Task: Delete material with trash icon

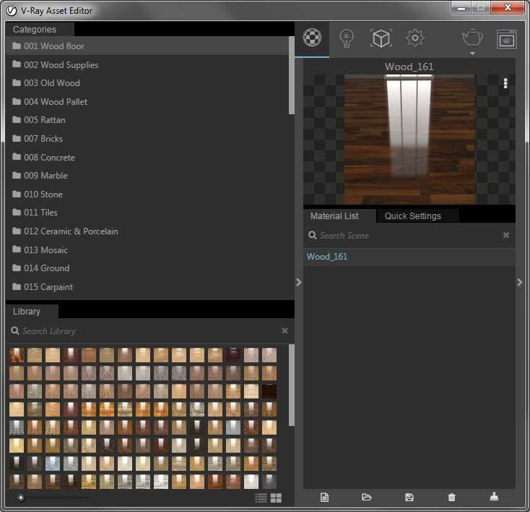Action: coord(451,497)
